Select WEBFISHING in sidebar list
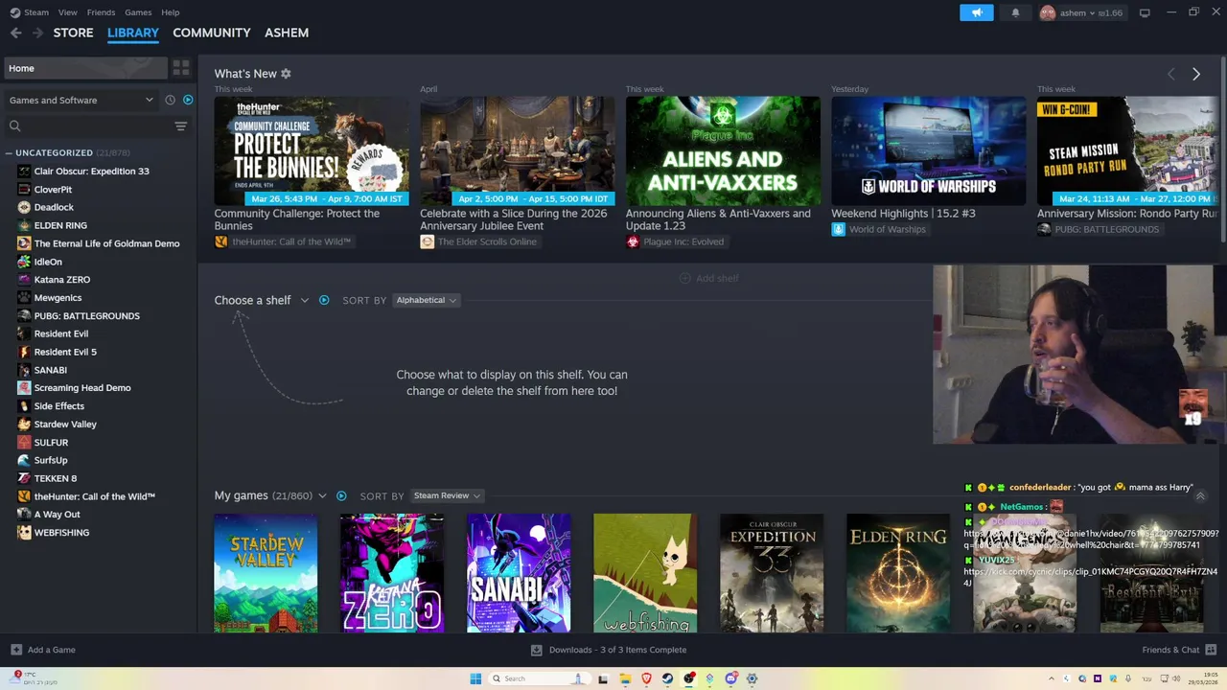The image size is (1227, 690). click(x=61, y=533)
